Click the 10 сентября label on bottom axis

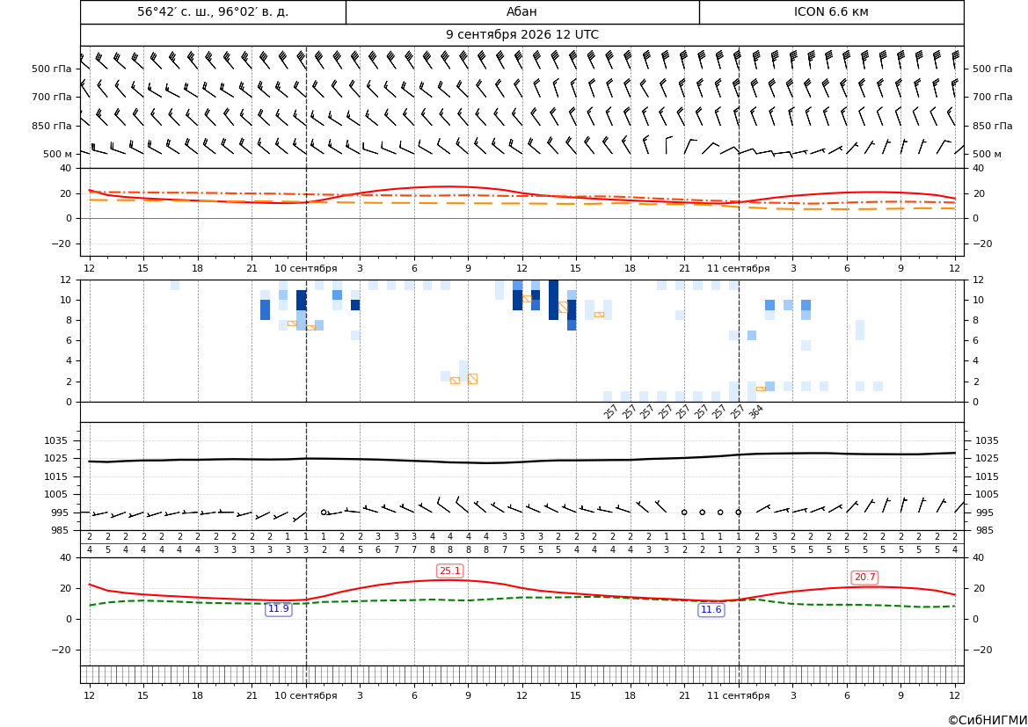305,695
